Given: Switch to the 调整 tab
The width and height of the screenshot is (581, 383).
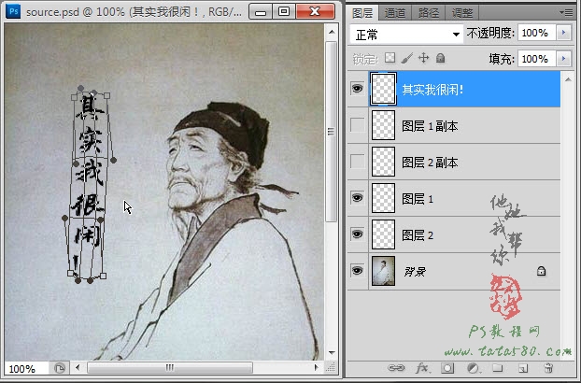Looking at the screenshot, I should 461,13.
